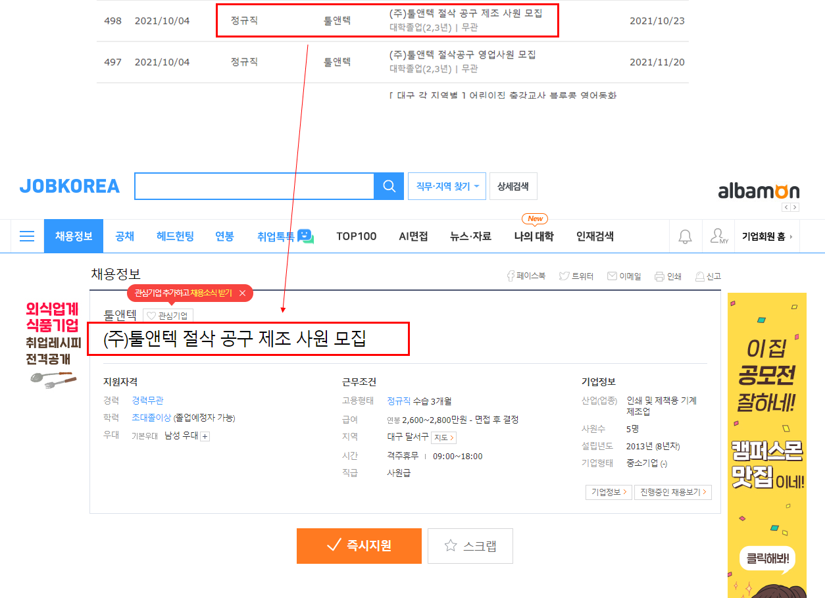The image size is (825, 598).
Task: Click the row number 498
Action: (x=113, y=21)
